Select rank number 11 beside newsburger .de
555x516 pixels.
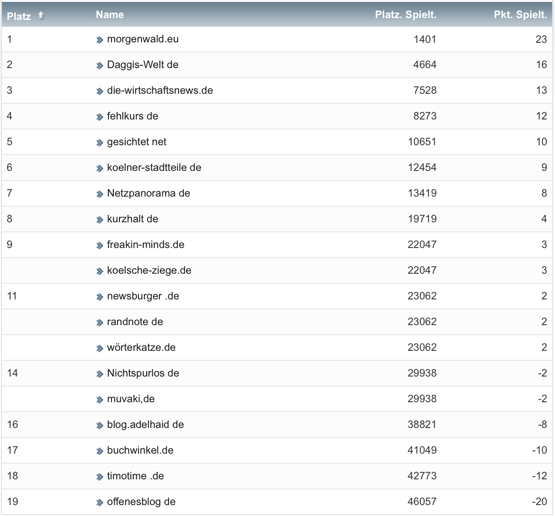(12, 296)
